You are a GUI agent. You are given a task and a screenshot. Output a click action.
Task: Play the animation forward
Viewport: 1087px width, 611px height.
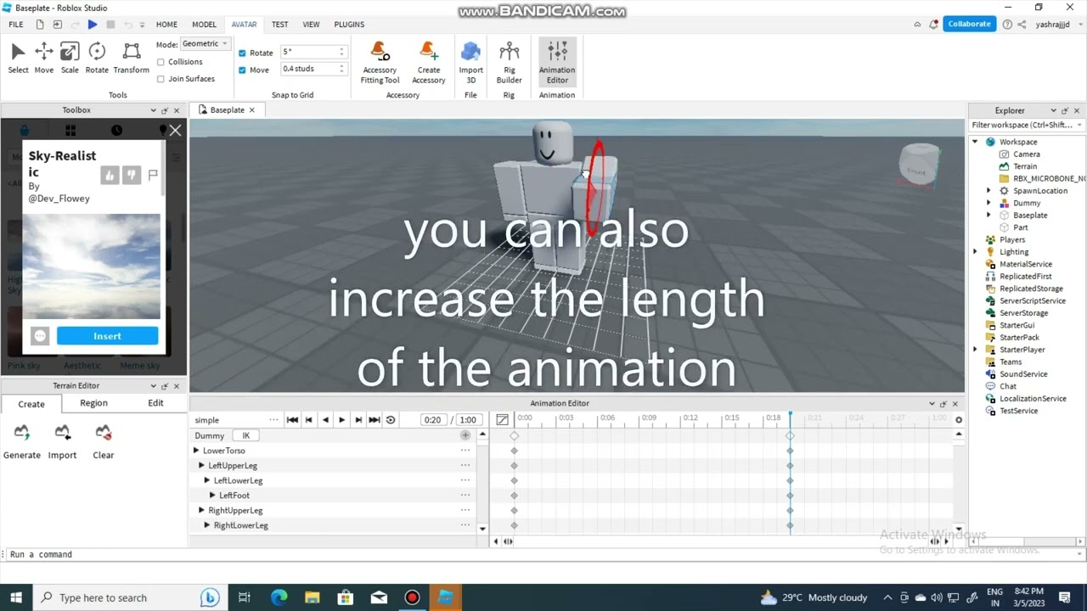click(x=341, y=420)
